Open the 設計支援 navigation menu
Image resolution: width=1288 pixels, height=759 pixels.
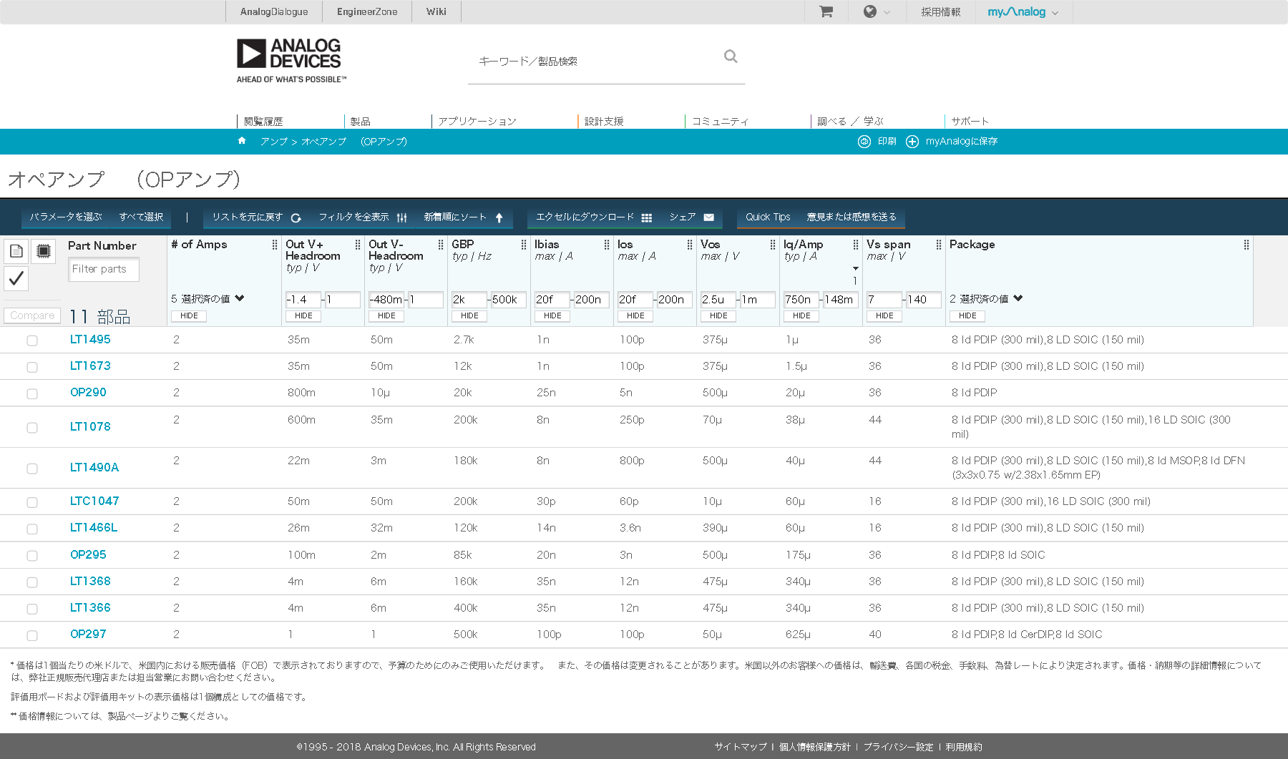pyautogui.click(x=604, y=121)
